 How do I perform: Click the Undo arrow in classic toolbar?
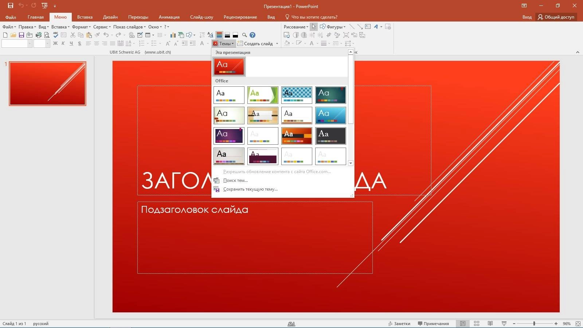pyautogui.click(x=106, y=35)
